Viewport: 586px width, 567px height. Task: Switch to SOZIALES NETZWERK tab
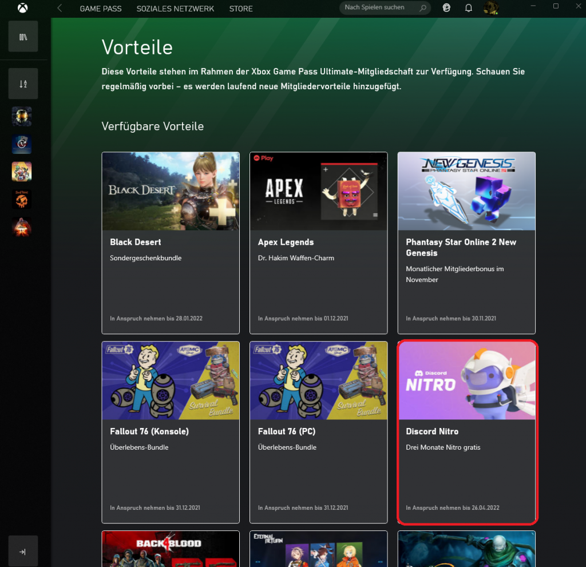[x=175, y=9]
